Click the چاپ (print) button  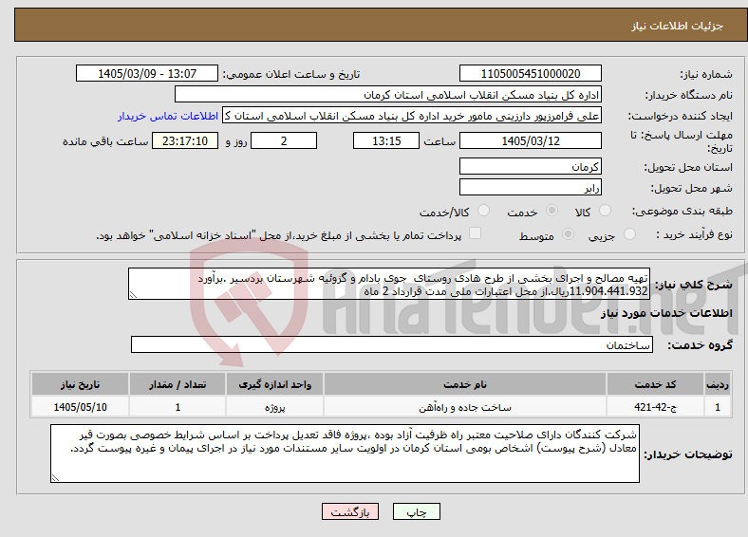tap(416, 511)
